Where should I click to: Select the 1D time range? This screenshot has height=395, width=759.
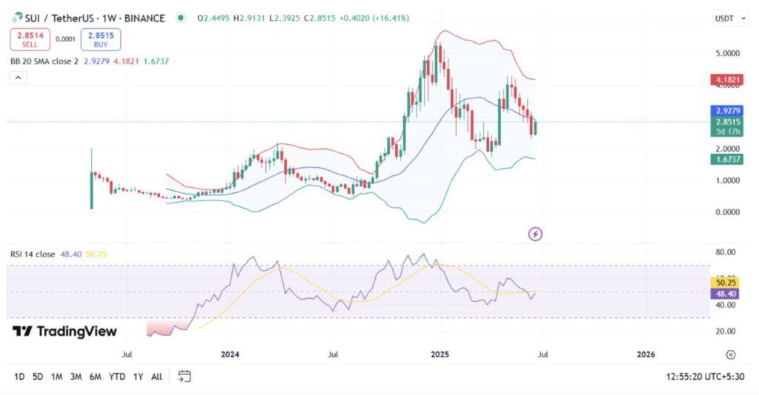click(19, 377)
